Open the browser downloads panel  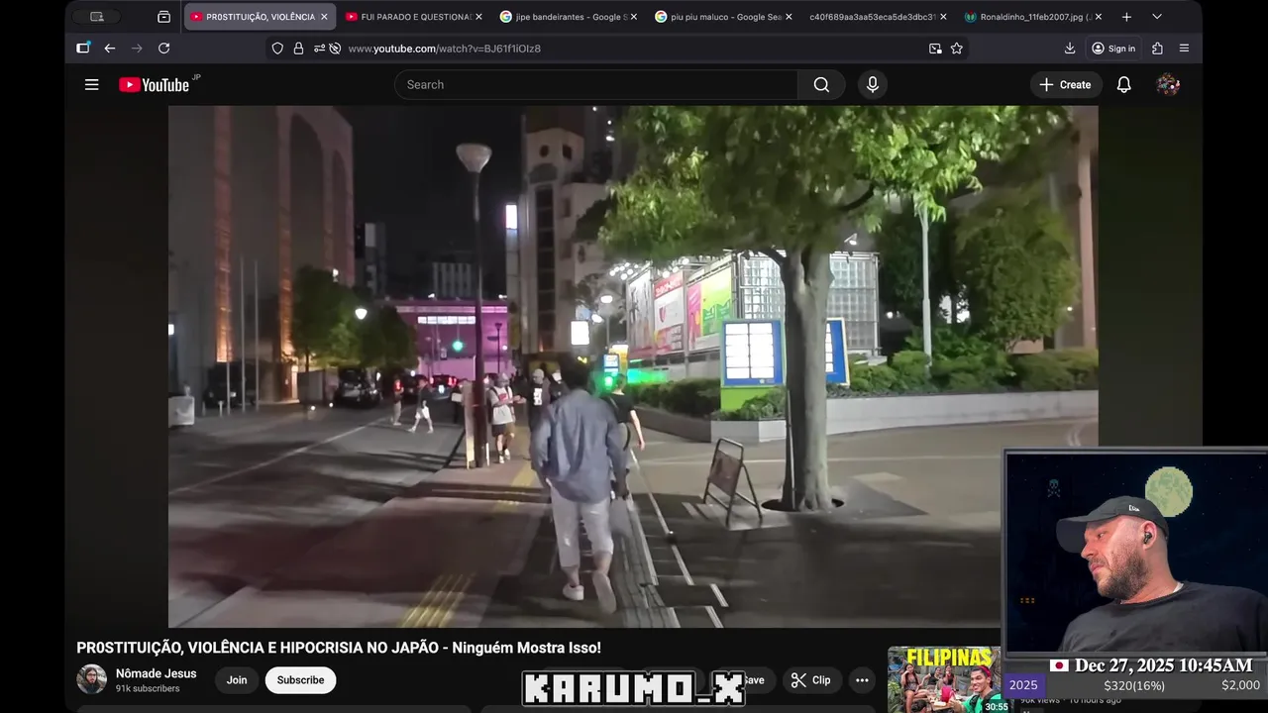(1070, 49)
